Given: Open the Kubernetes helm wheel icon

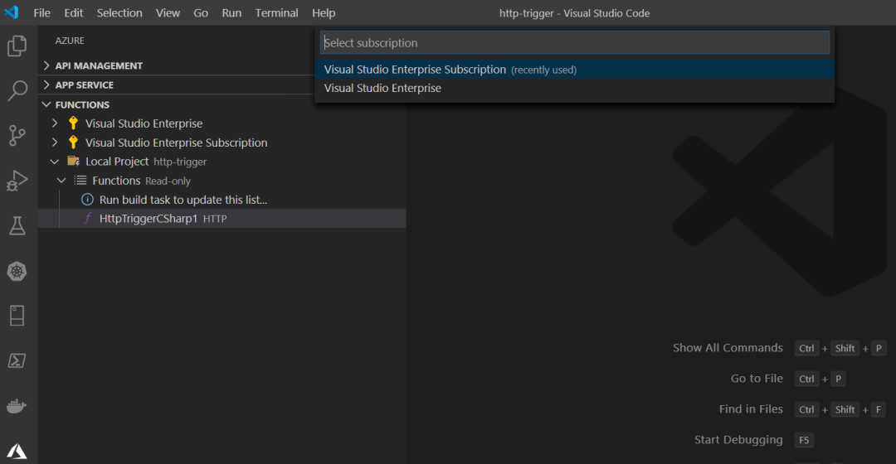Looking at the screenshot, I should tap(17, 271).
